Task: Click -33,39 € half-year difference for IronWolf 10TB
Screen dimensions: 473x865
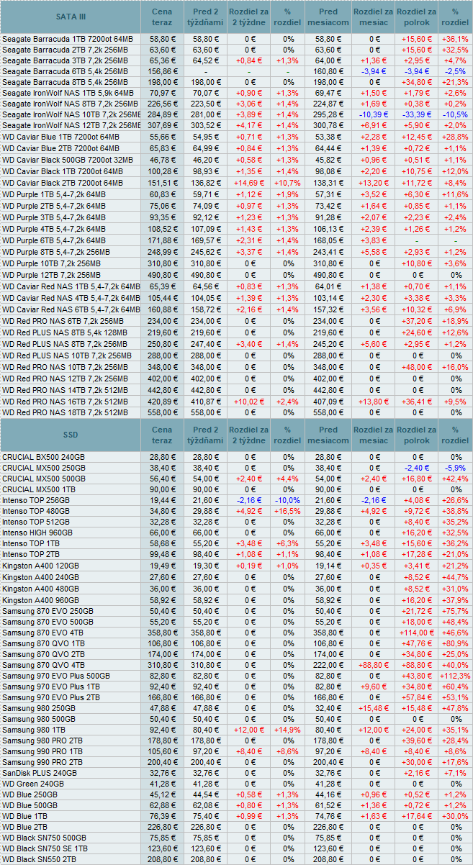Action: (x=417, y=114)
